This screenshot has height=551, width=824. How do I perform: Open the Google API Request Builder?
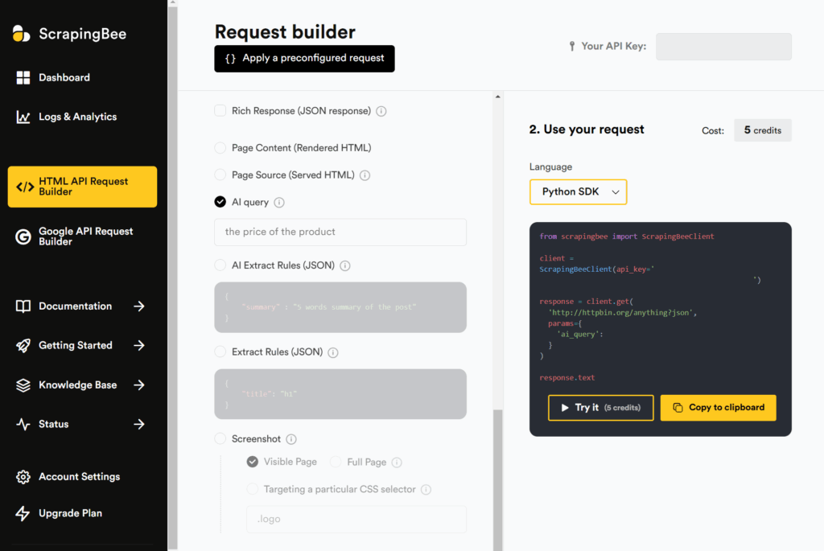[x=85, y=236]
